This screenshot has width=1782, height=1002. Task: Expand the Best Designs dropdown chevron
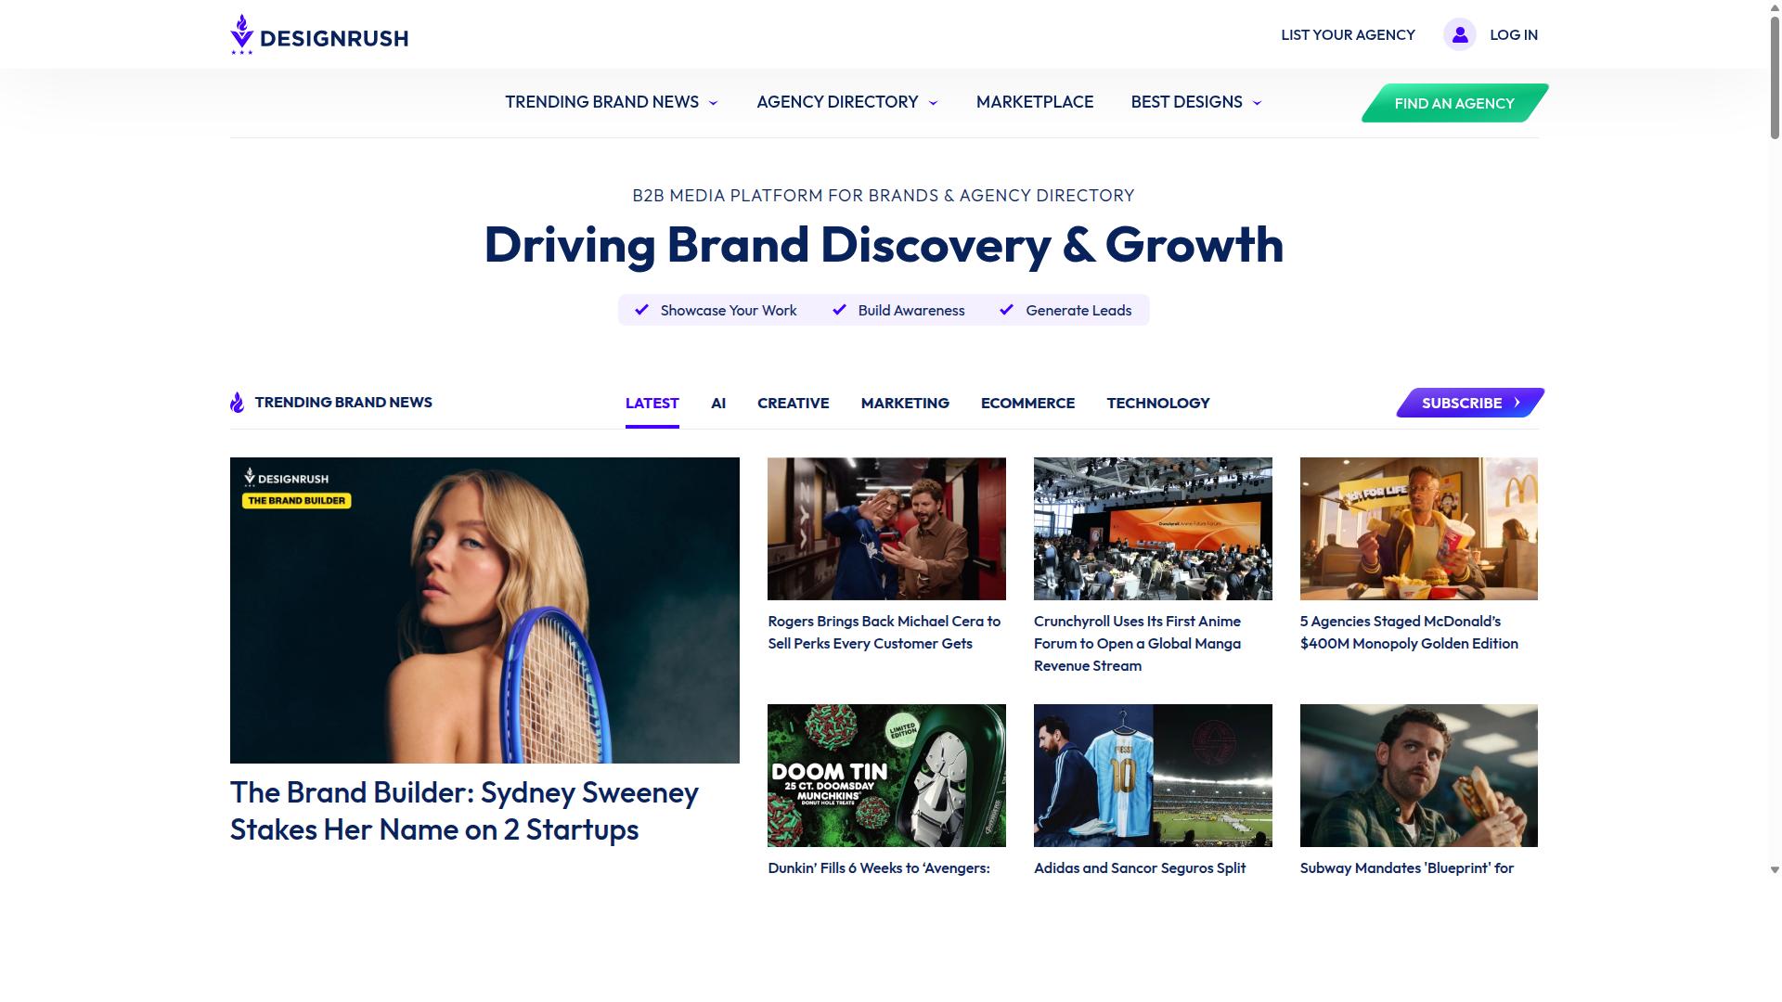(1257, 103)
